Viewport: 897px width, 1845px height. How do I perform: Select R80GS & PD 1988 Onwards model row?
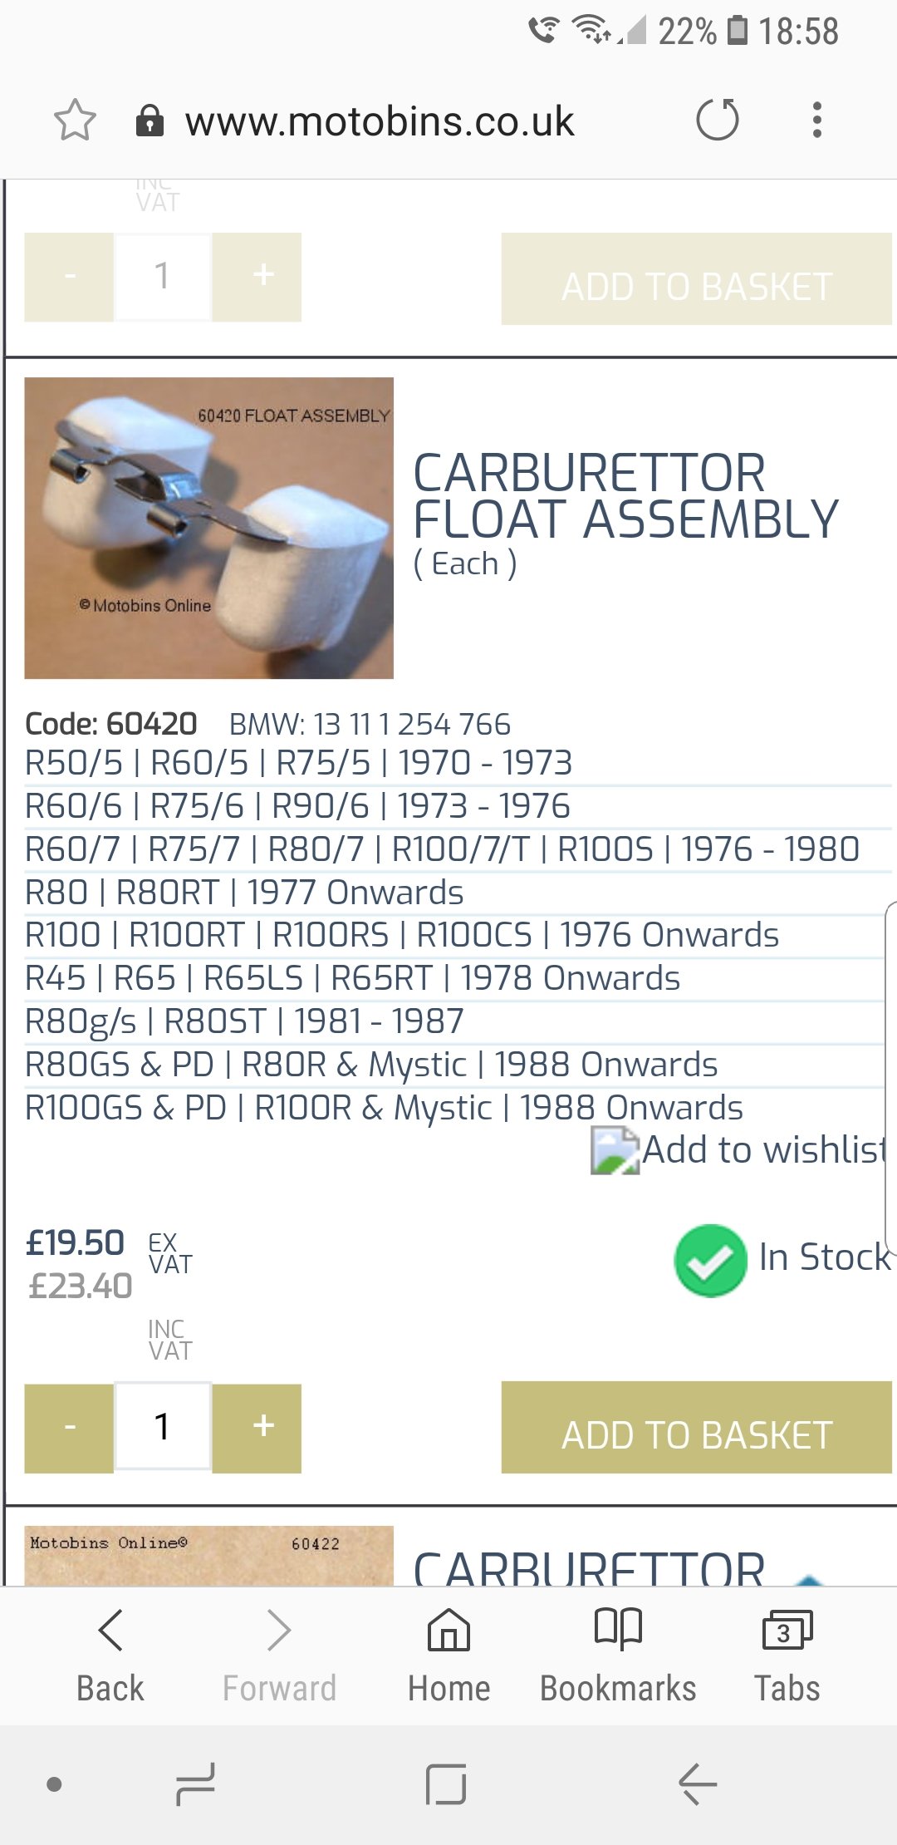371,1065
